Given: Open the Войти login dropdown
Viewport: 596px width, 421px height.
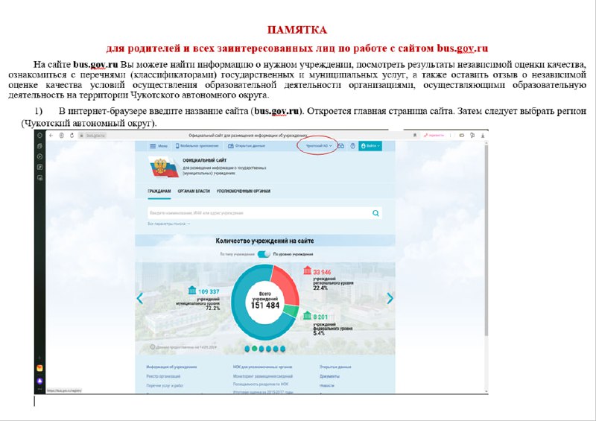Looking at the screenshot, I should tap(370, 145).
